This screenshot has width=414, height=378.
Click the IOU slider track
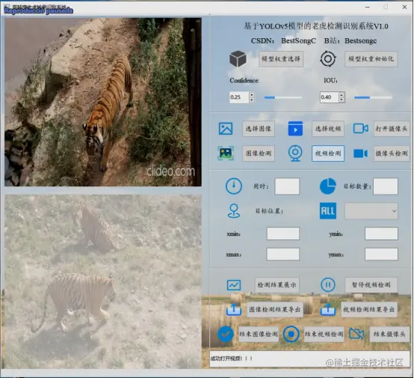pyautogui.click(x=373, y=97)
